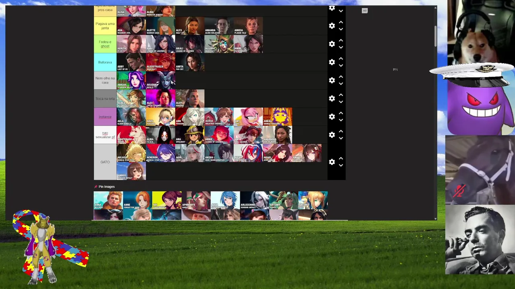
Task: Move instance tier up
Action: coord(341,113)
